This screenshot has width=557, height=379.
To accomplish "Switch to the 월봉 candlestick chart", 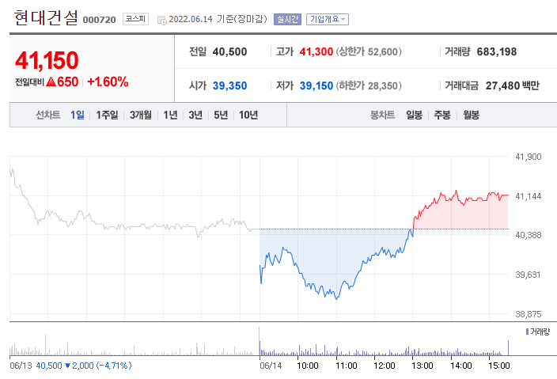I will (x=471, y=115).
